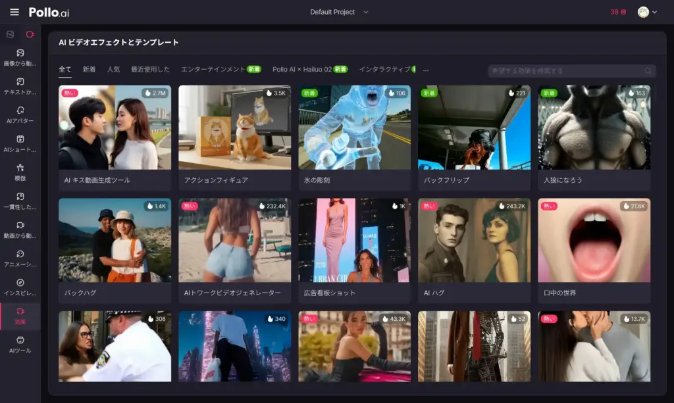Expand the Default Project dropdown

pos(339,12)
